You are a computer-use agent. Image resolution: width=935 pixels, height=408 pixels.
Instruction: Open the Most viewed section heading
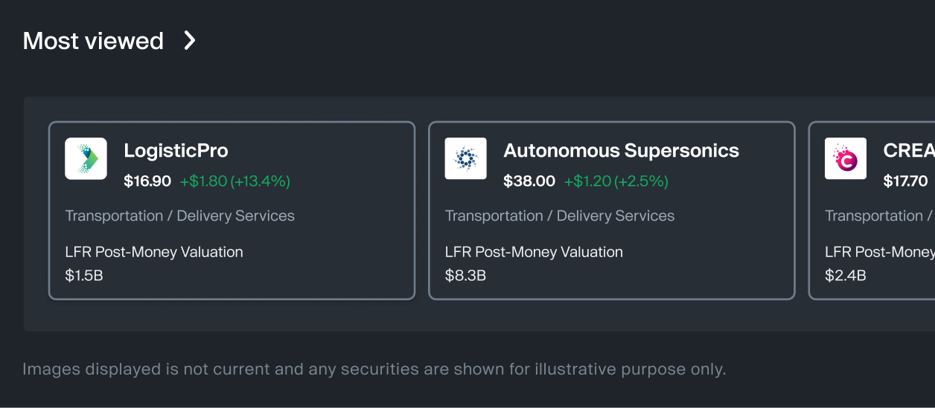(x=93, y=41)
